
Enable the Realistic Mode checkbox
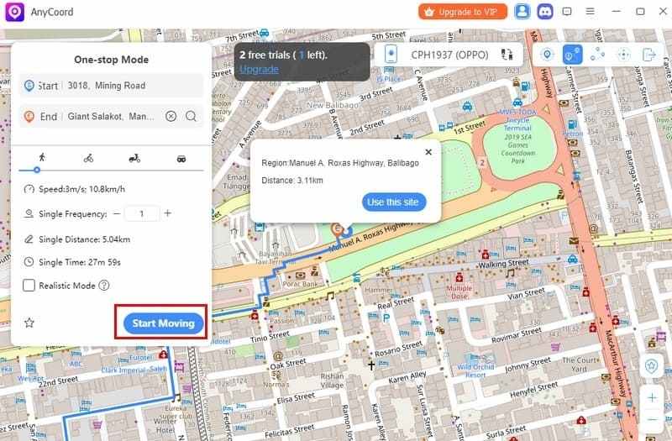pyautogui.click(x=29, y=286)
